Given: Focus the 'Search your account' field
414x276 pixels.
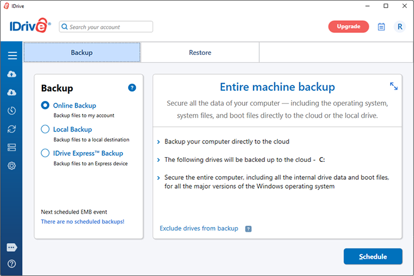Looking at the screenshot, I should click(106, 27).
